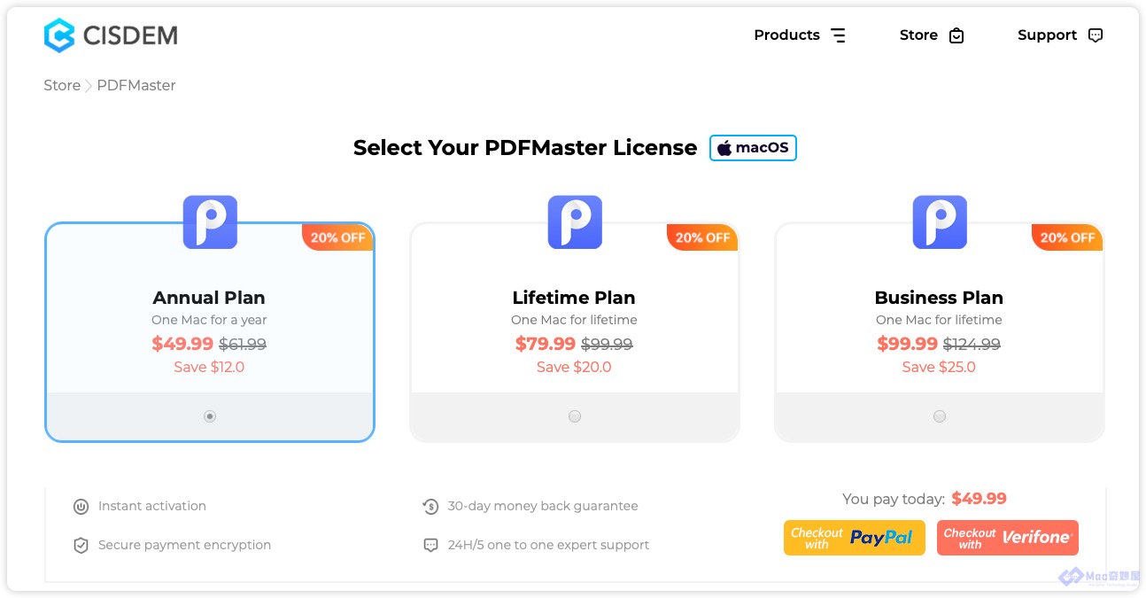Screen dimensions: 1146x598
Task: Click the Support chat bubble icon
Action: click(1096, 35)
